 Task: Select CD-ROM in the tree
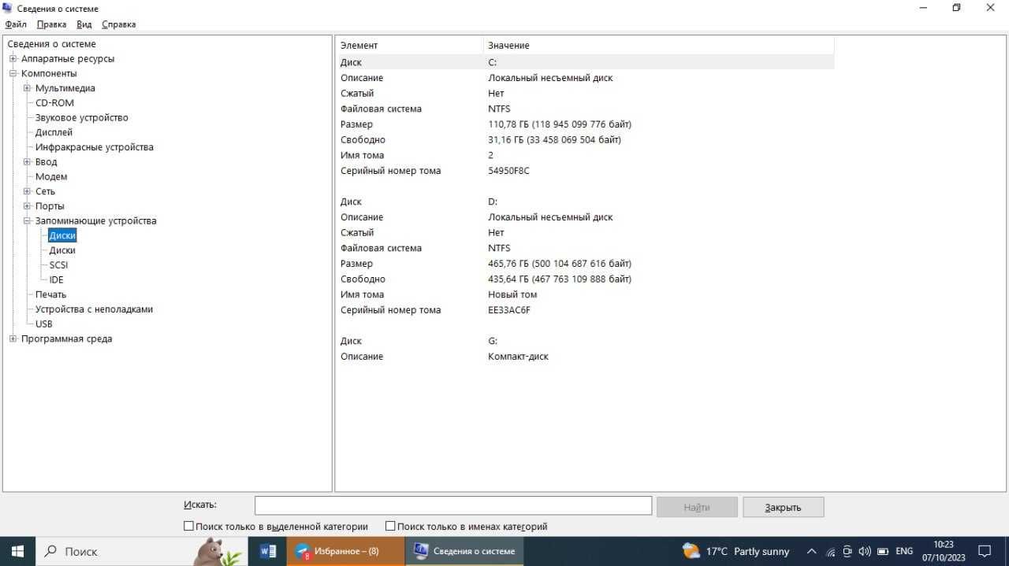[x=54, y=103]
